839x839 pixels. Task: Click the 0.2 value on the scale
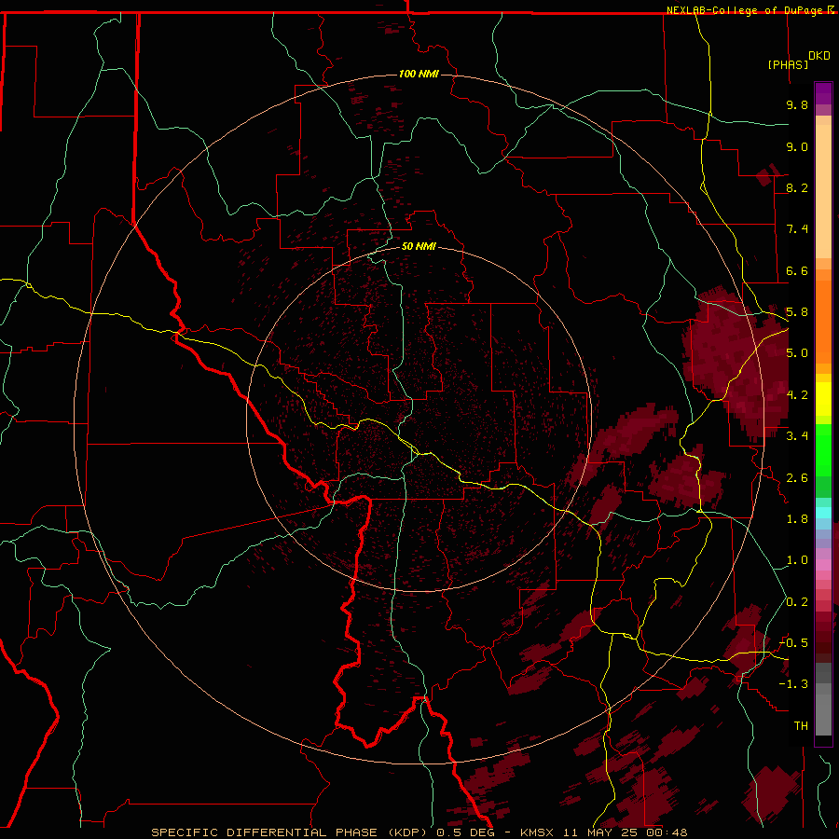[x=797, y=602]
